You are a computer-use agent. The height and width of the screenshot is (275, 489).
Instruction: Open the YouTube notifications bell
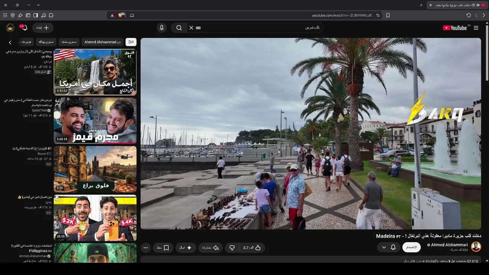[24, 27]
